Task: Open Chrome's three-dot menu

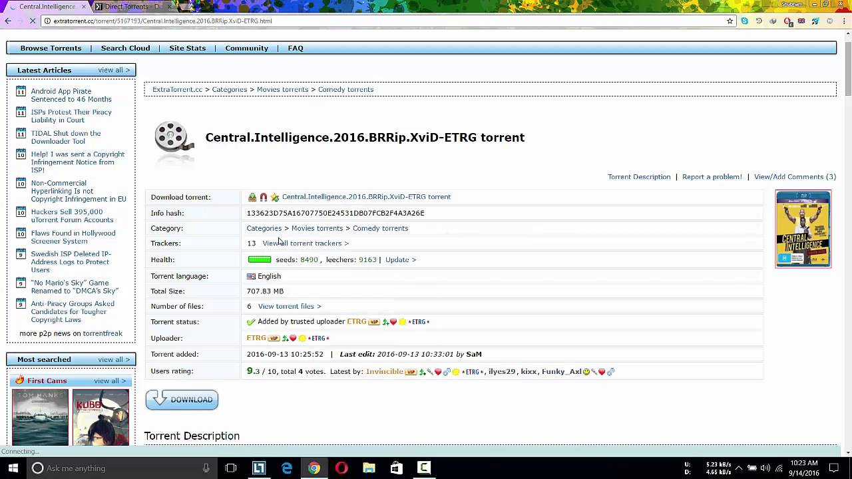Action: 843,21
